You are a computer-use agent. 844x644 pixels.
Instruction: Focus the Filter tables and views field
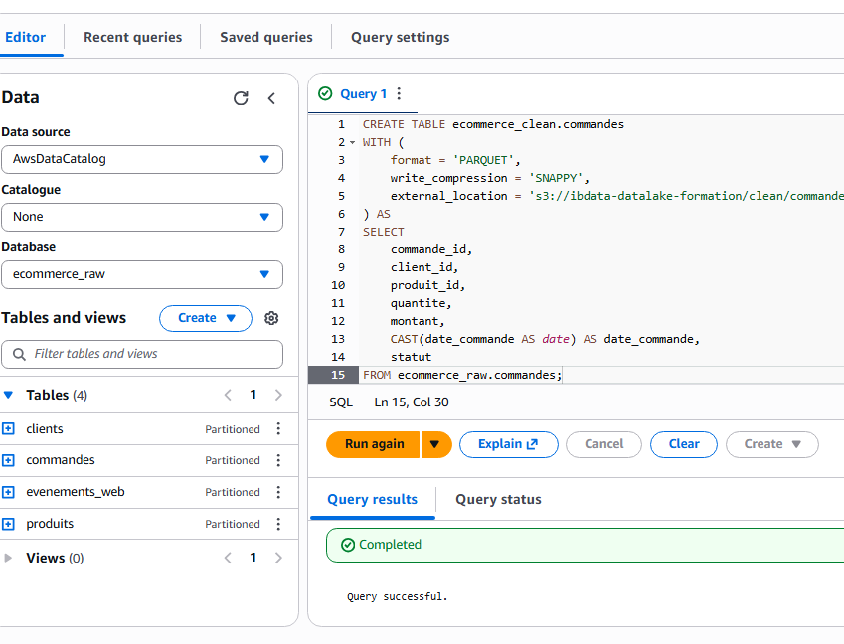coord(142,354)
